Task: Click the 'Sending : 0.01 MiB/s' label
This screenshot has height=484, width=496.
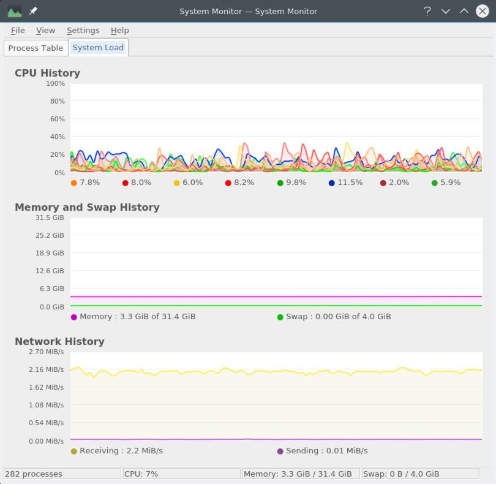Action: (x=327, y=451)
